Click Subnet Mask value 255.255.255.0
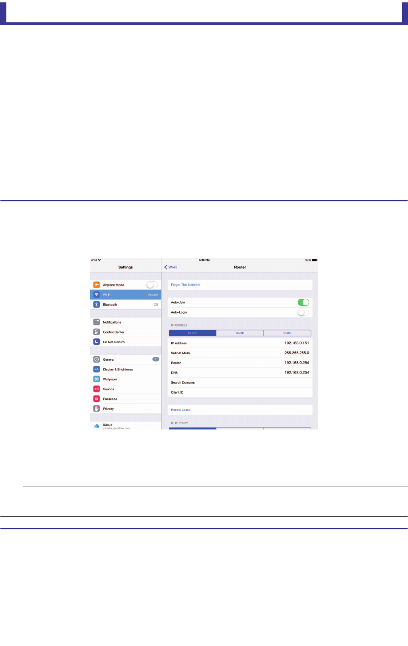 click(x=297, y=353)
